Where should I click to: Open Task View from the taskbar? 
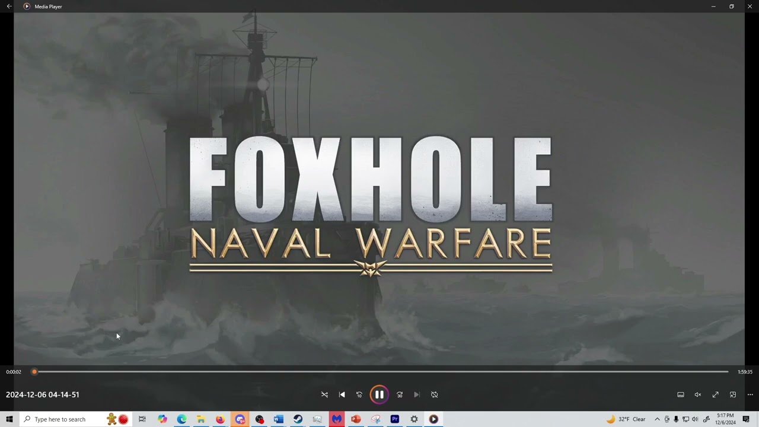(142, 419)
